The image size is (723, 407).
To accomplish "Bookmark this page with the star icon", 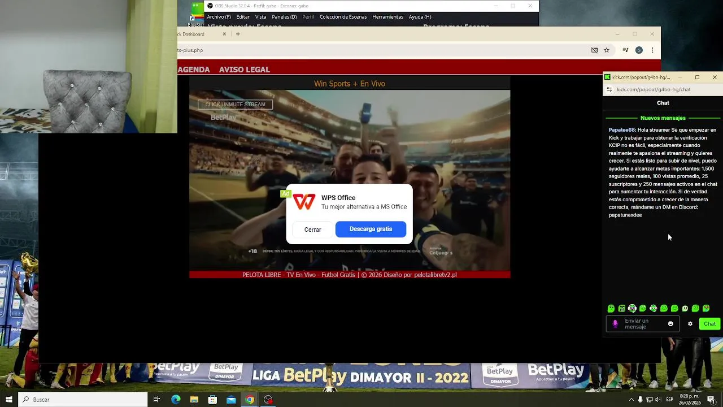I will click(607, 50).
